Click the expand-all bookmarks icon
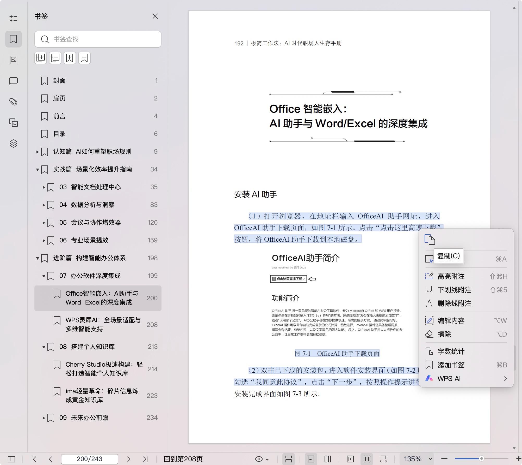The width and height of the screenshot is (522, 465). click(x=41, y=58)
